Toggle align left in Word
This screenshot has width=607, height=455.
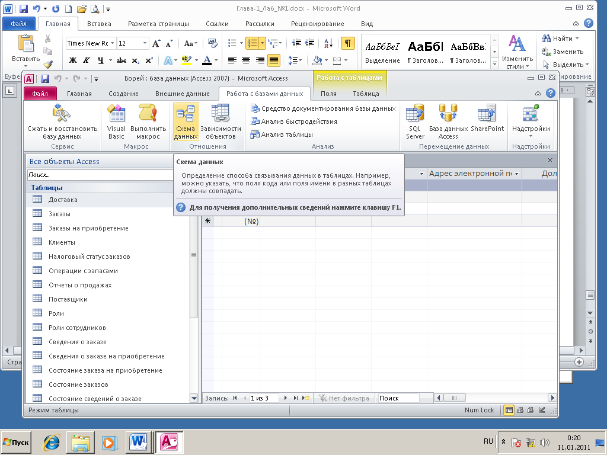coord(232,60)
